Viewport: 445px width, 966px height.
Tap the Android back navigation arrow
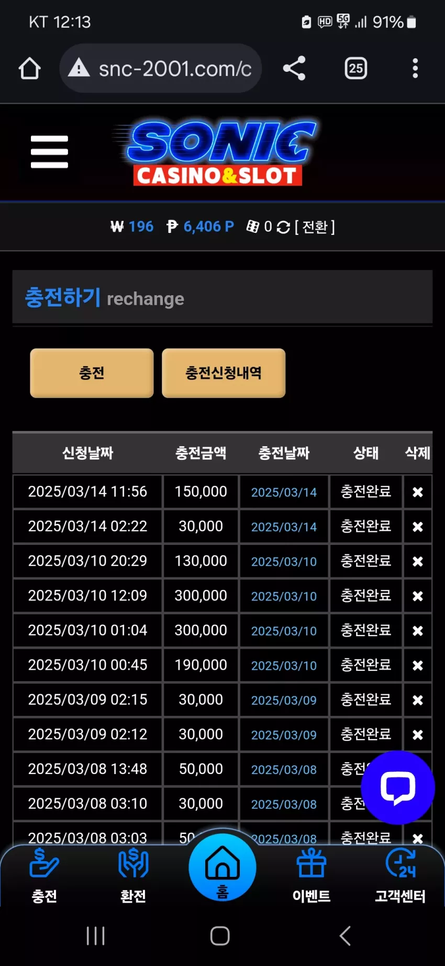pyautogui.click(x=345, y=936)
